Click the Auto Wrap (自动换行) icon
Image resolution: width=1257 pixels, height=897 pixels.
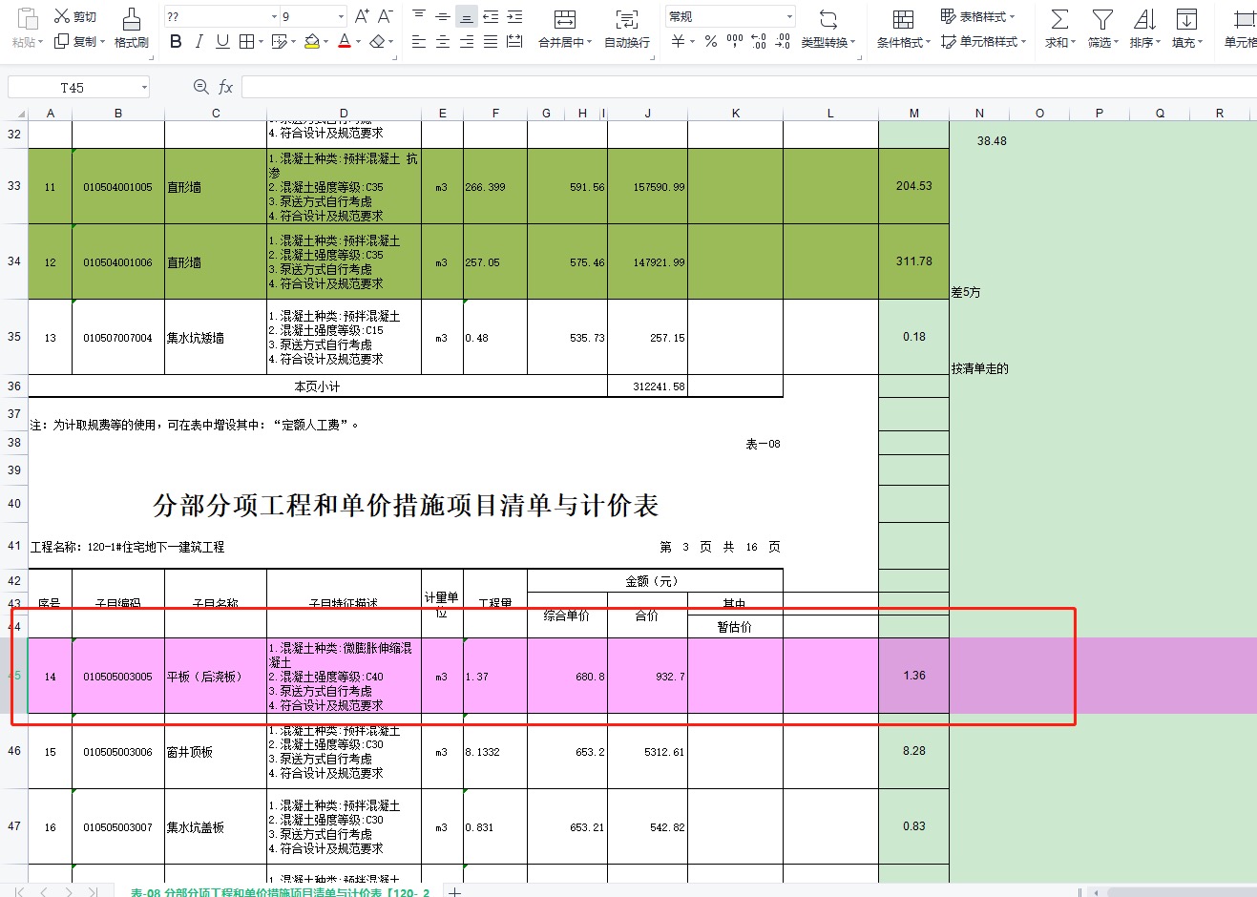tap(626, 19)
